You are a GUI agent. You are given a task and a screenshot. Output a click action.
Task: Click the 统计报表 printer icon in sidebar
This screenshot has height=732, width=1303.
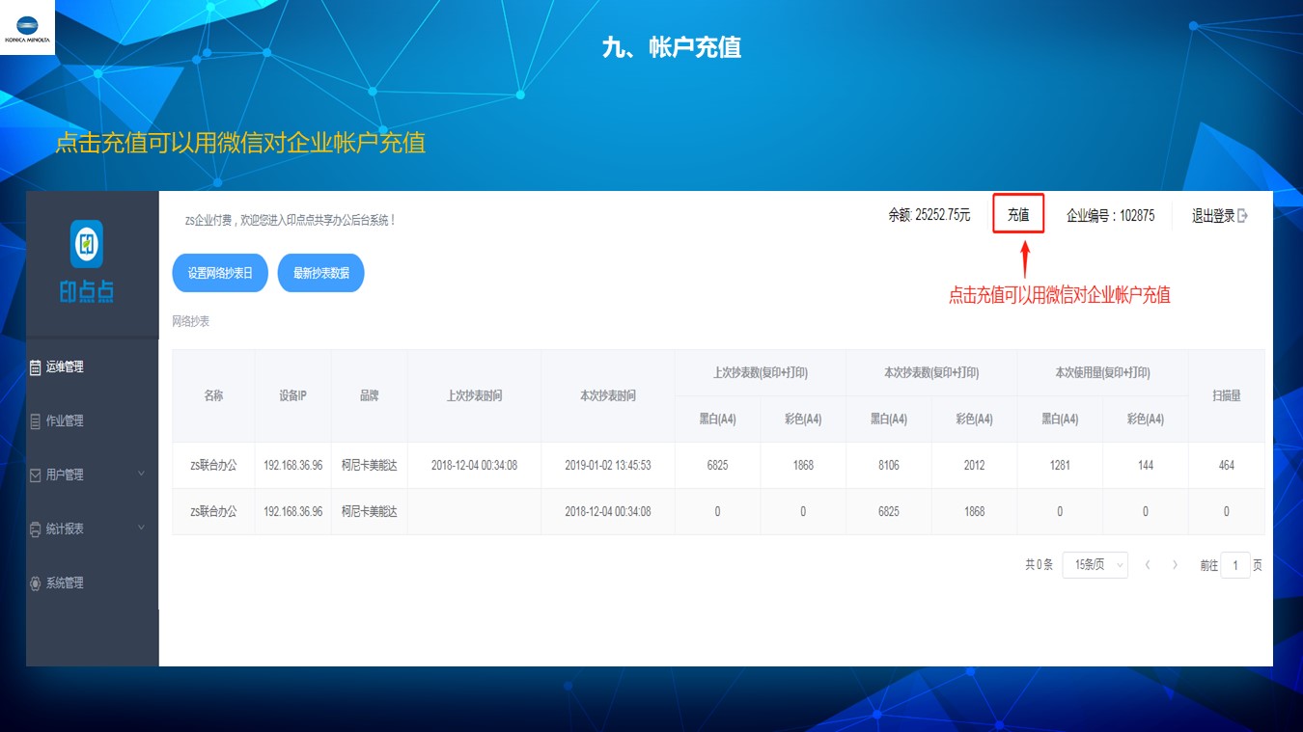[x=36, y=529]
